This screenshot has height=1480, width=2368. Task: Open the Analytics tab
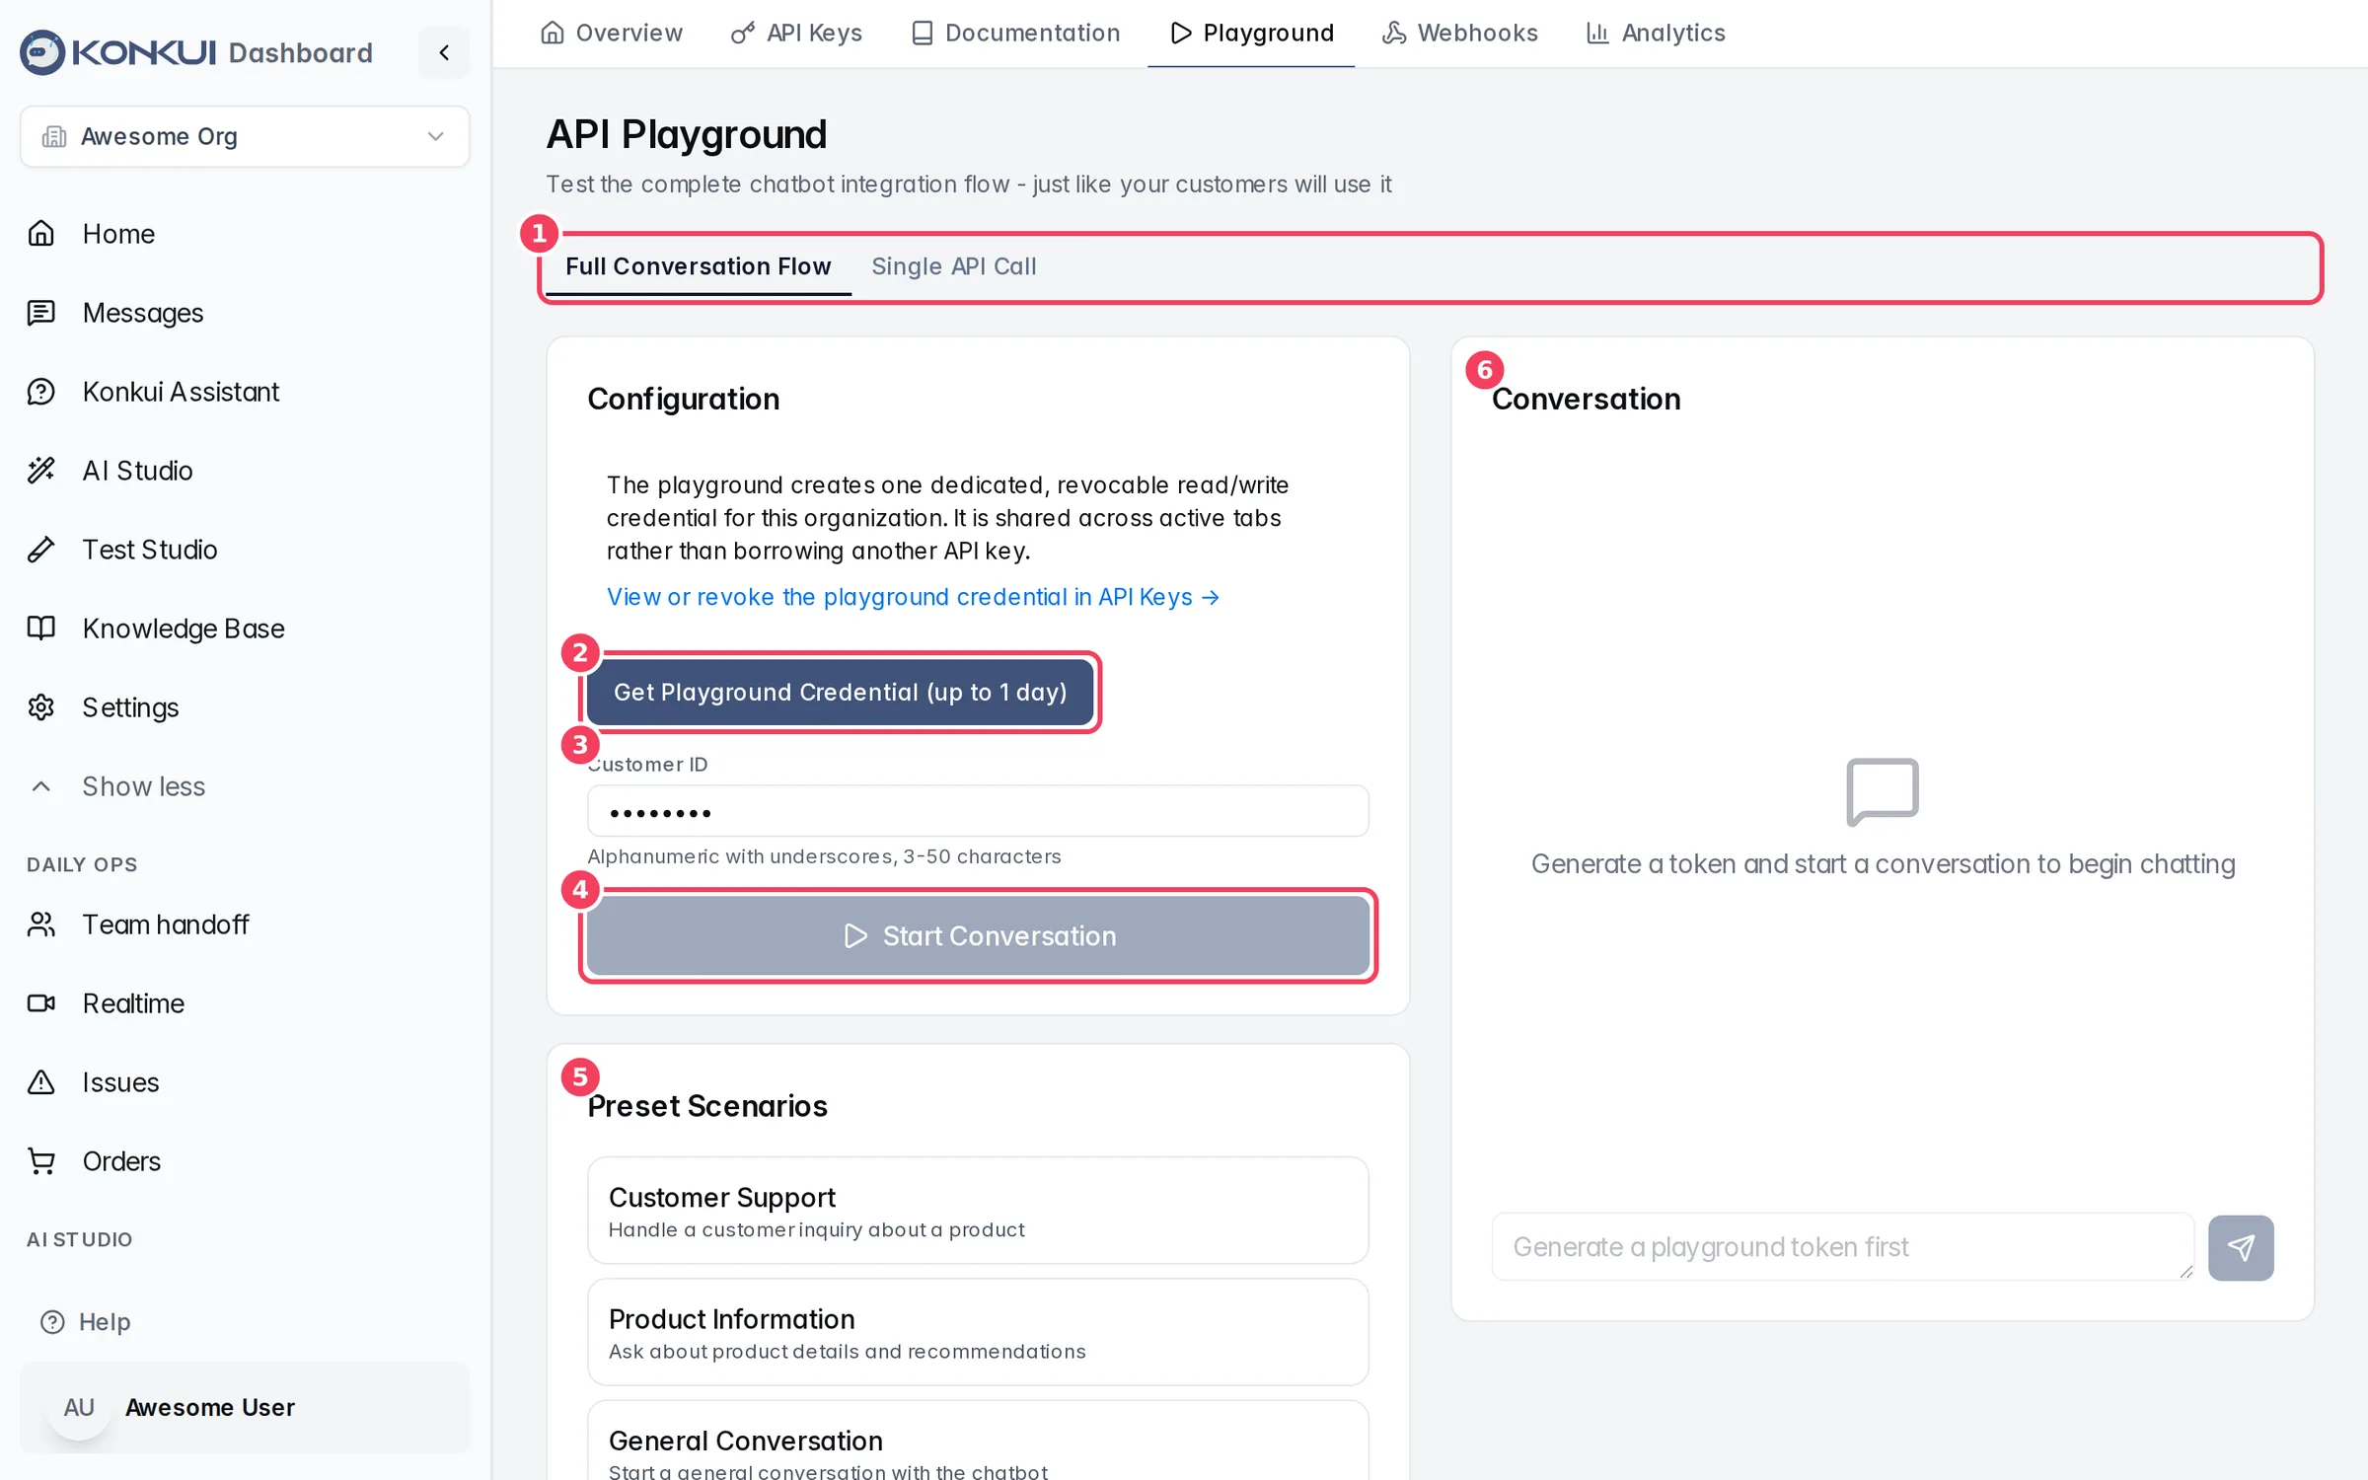pos(1656,33)
